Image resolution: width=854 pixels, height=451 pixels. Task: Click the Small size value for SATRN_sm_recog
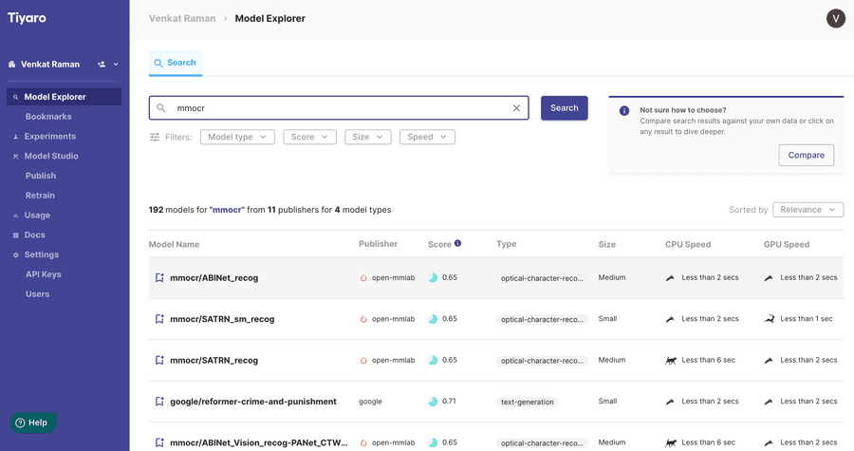point(607,319)
